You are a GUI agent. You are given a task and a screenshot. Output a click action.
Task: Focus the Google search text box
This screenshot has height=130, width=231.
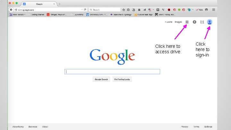click(x=112, y=72)
